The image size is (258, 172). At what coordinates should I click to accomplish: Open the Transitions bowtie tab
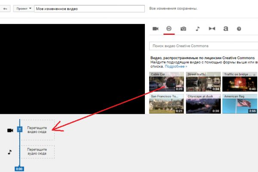[212, 29]
